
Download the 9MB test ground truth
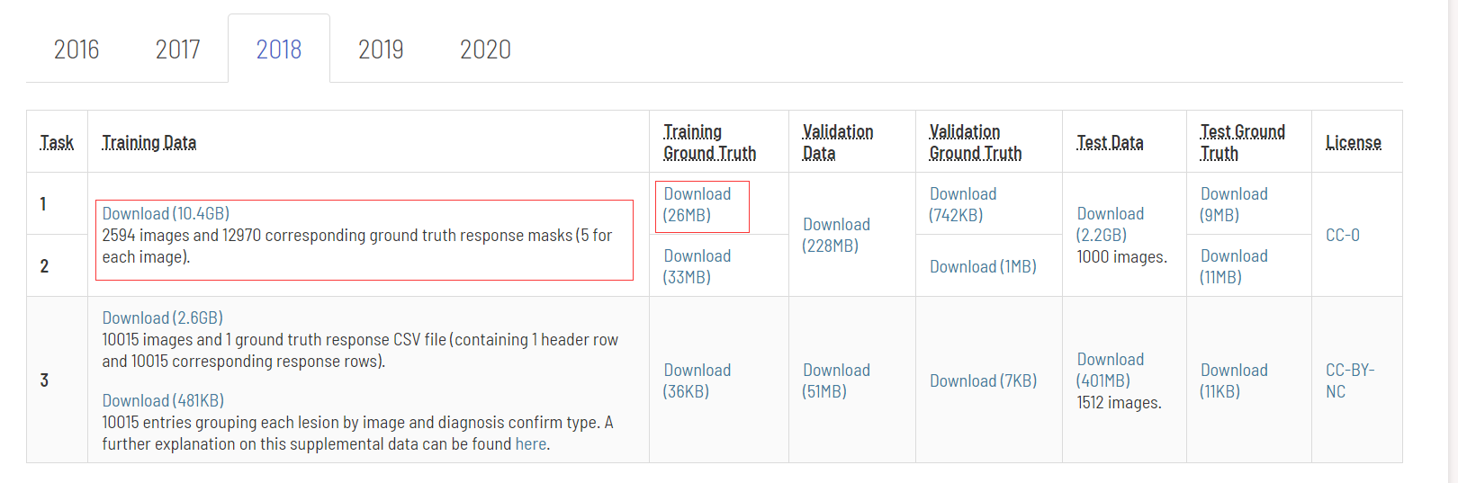point(1233,194)
